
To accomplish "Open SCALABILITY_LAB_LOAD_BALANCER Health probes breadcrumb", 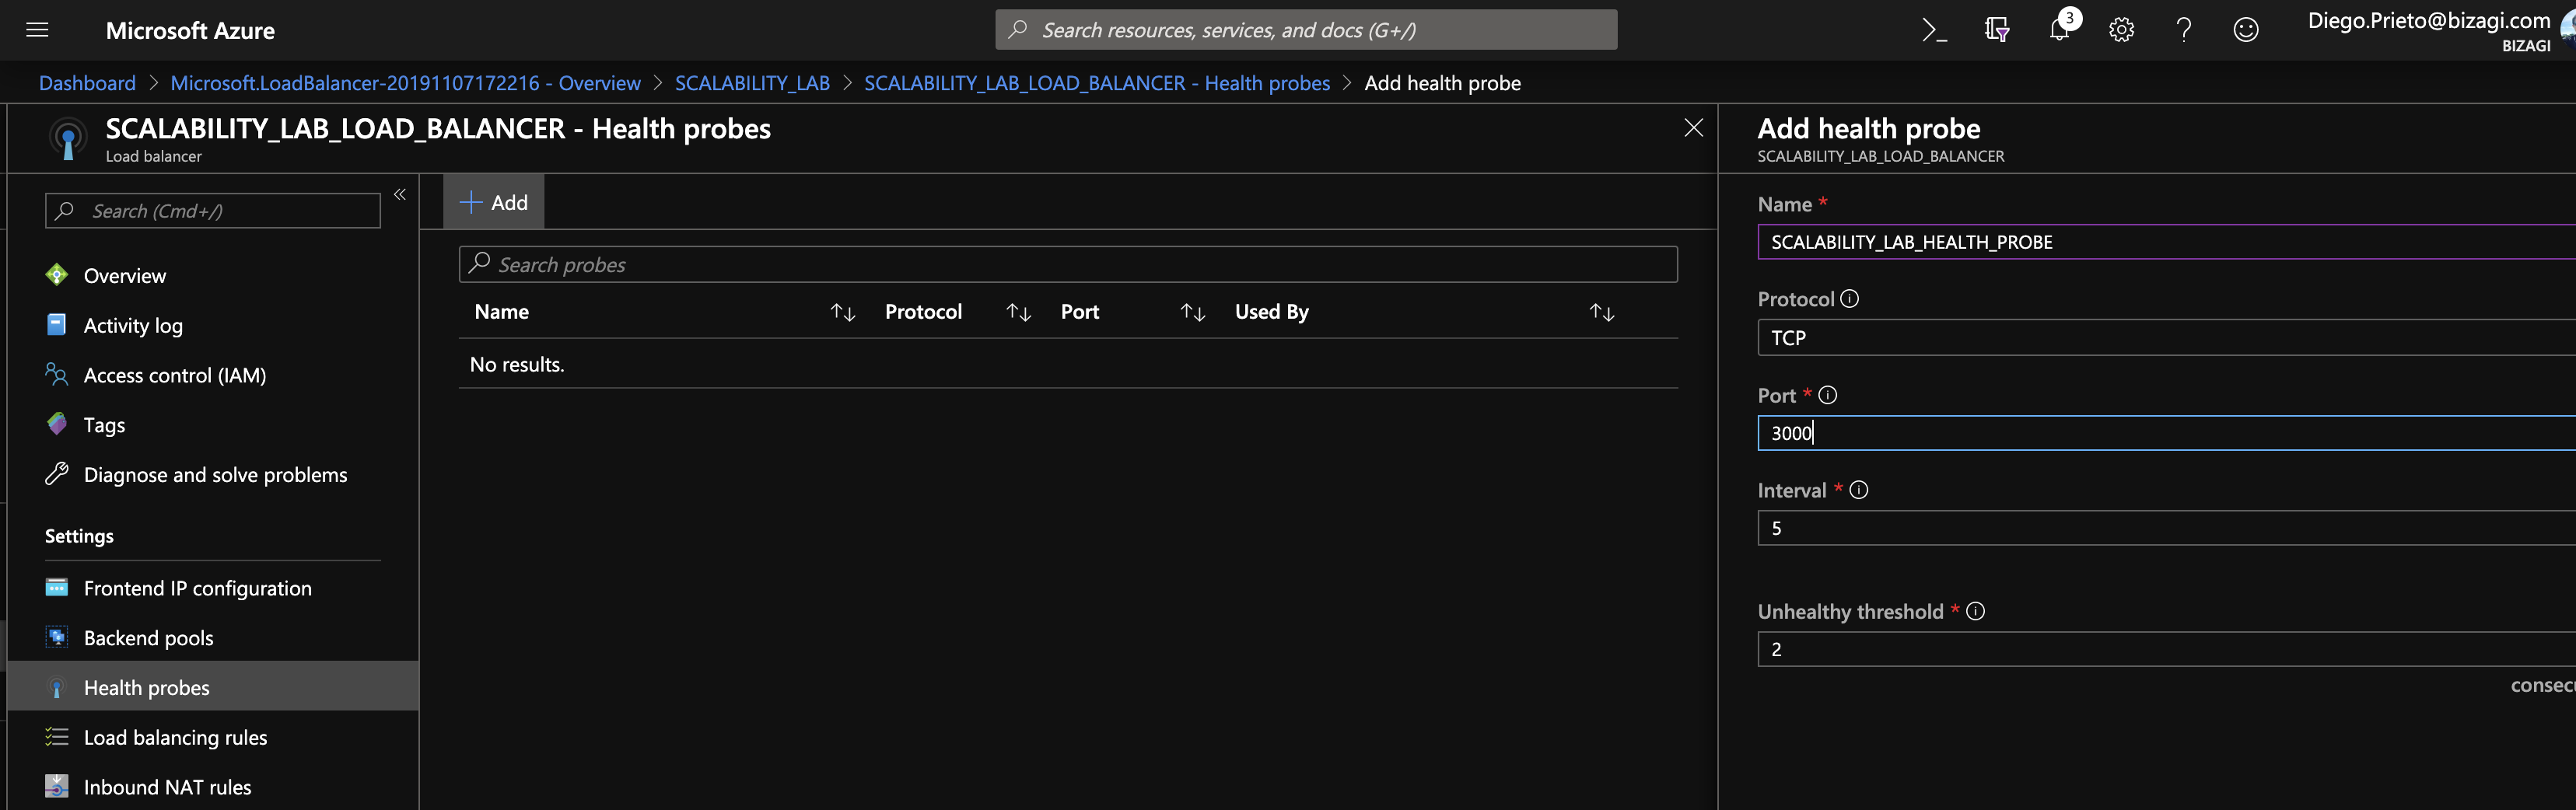I will coord(1097,83).
